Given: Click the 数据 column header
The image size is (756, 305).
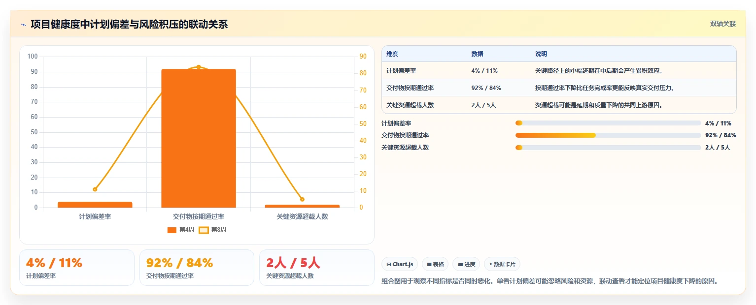Looking at the screenshot, I should pos(477,54).
